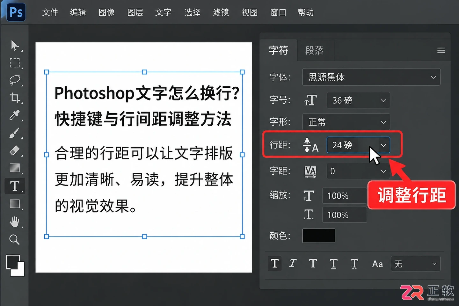Open the 思源黑体 font family dropdown
Image resolution: width=459 pixels, height=306 pixels.
371,77
